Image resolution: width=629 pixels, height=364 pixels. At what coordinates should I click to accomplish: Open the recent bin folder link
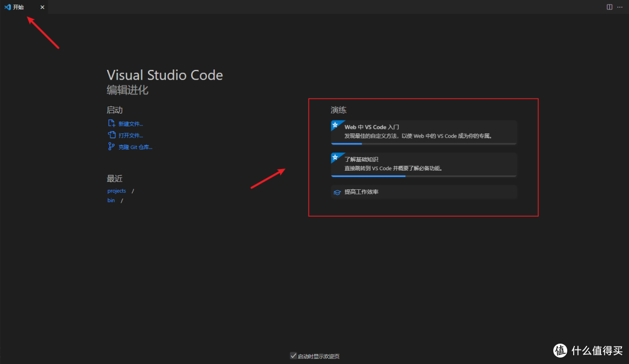click(x=111, y=200)
